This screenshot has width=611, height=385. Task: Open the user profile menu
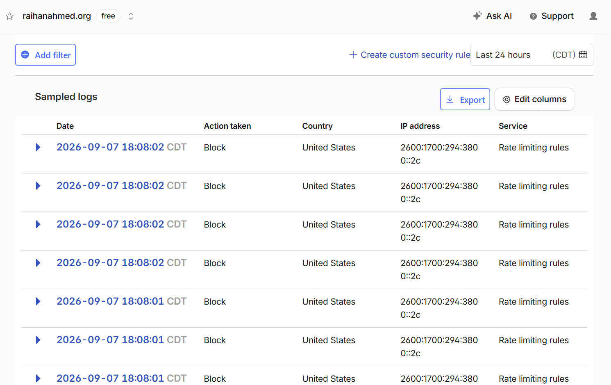coord(593,16)
